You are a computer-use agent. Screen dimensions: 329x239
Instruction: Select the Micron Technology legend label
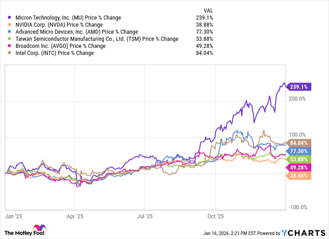[67, 18]
